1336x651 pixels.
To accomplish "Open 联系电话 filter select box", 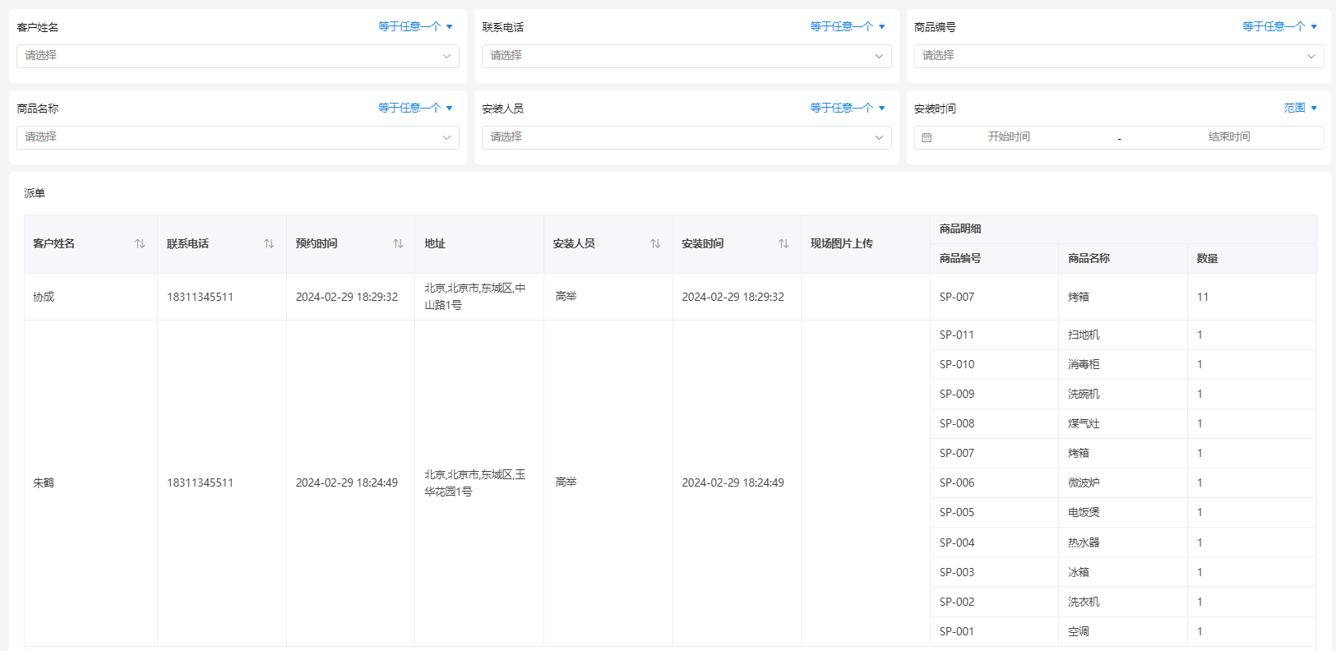I will [686, 56].
